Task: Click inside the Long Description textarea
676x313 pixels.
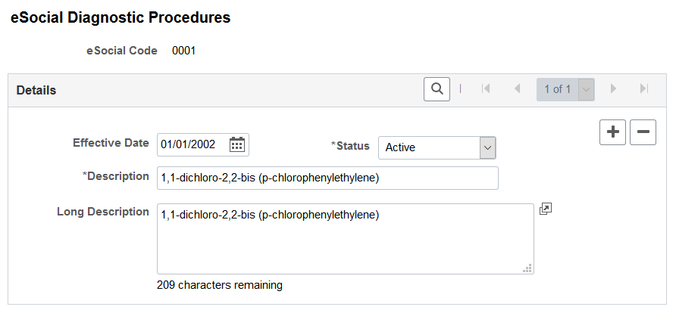Action: coord(346,239)
